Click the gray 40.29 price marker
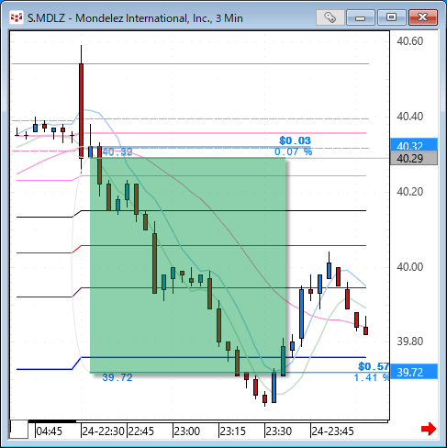The width and height of the screenshot is (447, 448). [x=414, y=158]
